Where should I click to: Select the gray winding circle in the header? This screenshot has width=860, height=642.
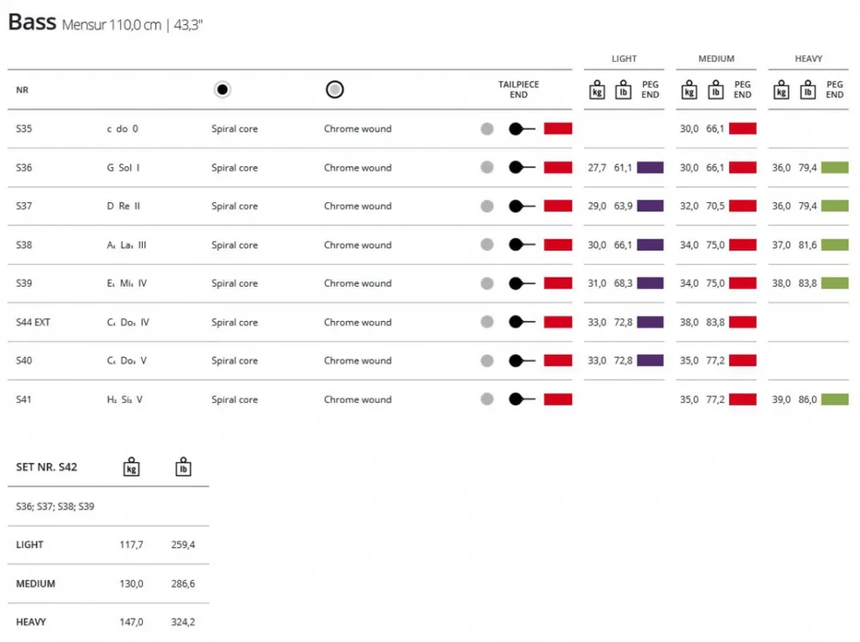335,90
